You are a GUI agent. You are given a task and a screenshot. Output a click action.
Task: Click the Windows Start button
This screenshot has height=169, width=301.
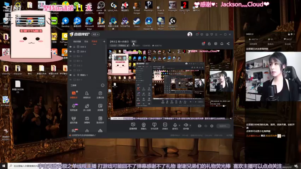click(4, 166)
